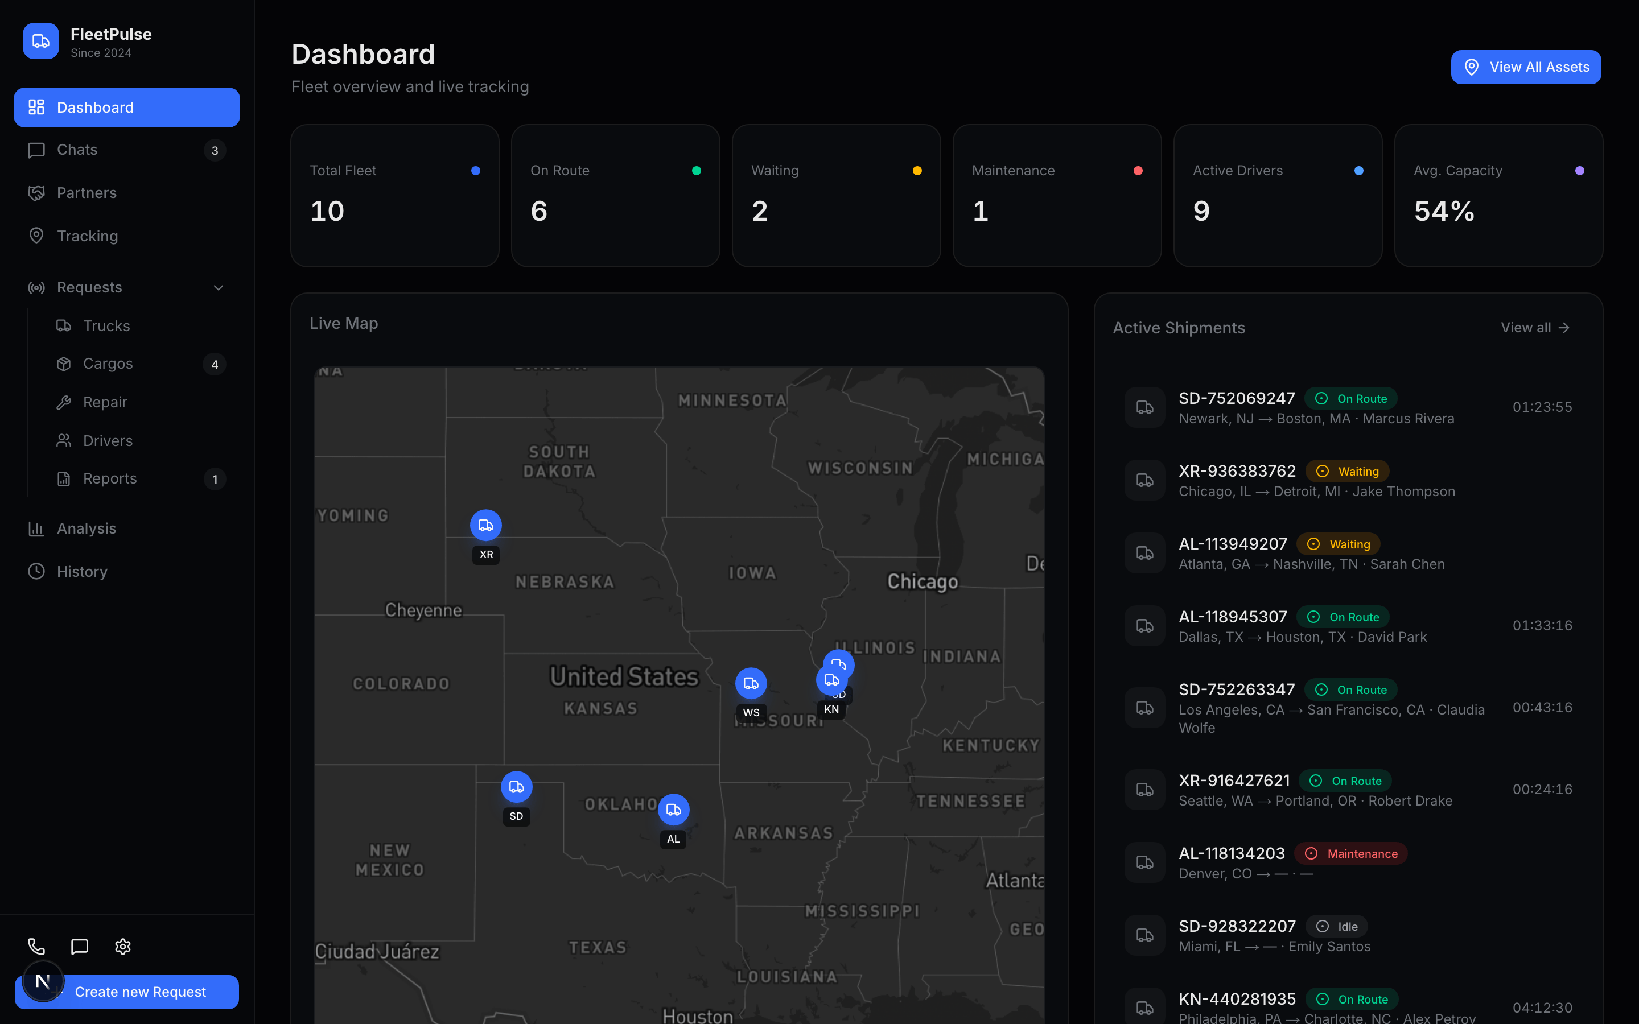This screenshot has width=1639, height=1024.
Task: Open Cargos under Requests
Action: pos(140,364)
